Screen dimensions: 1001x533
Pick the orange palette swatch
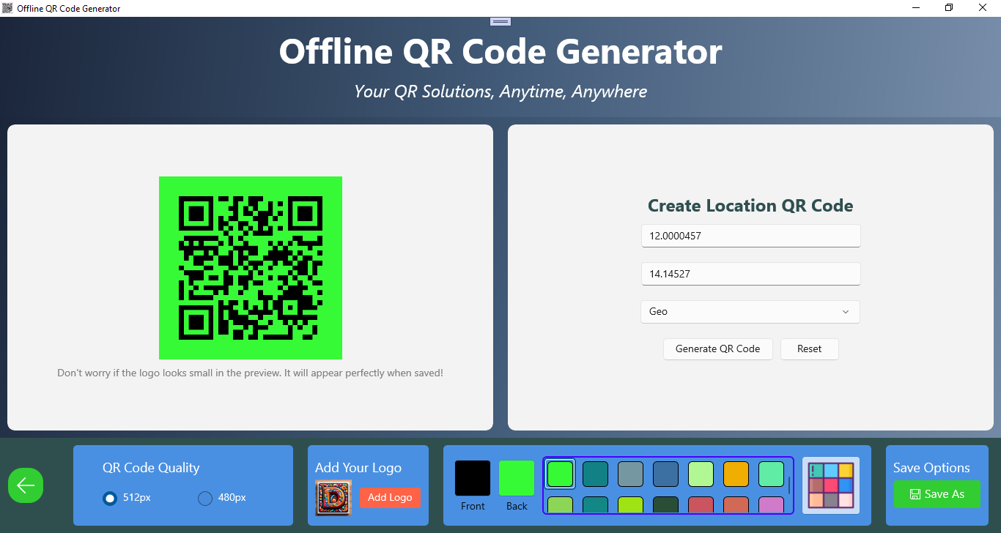click(736, 474)
